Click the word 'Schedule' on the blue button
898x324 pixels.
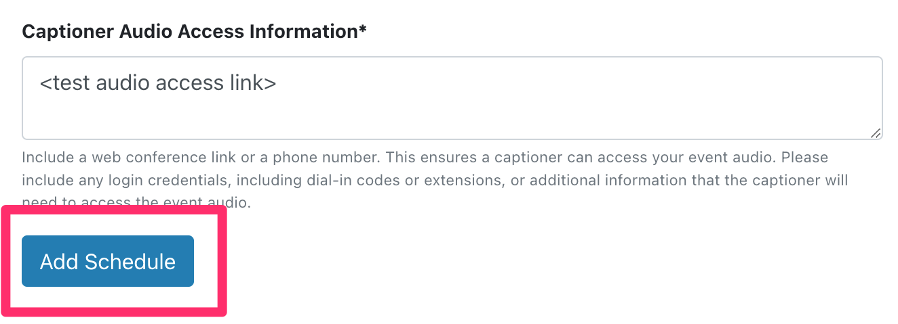click(130, 262)
